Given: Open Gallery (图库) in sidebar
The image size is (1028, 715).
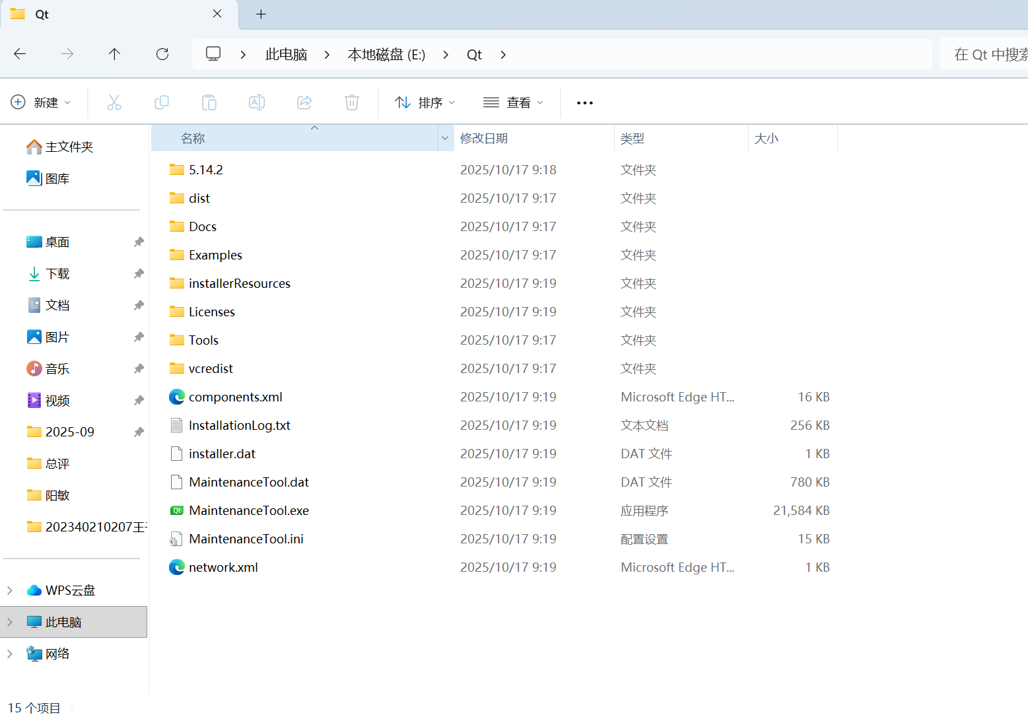Looking at the screenshot, I should (x=48, y=178).
